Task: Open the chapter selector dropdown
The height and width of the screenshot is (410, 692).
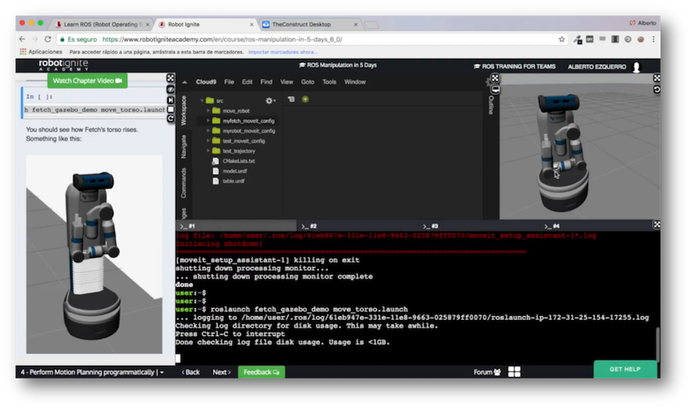Action: pos(93,372)
